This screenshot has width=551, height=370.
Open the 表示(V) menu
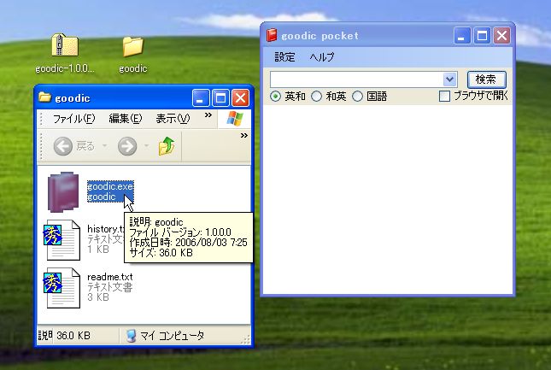click(x=173, y=119)
